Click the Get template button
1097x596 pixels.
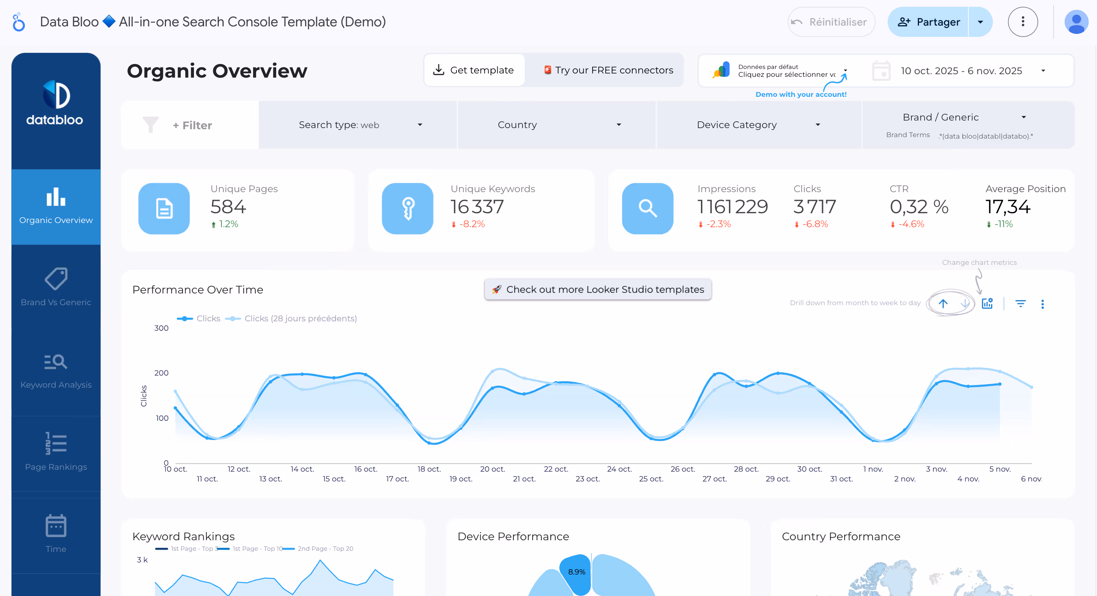474,70
